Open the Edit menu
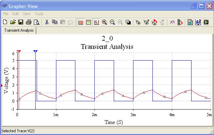This screenshot has width=214, height=135. pos(16,14)
